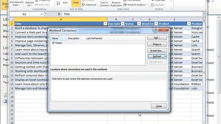Screen dimensions: 221x124
Task: Open the What-If Analysis menu
Action: point(135,4)
